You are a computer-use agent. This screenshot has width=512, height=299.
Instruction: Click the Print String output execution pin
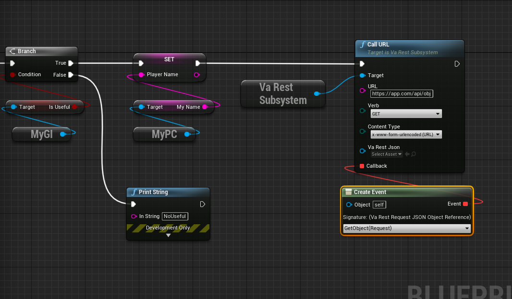[x=203, y=204]
